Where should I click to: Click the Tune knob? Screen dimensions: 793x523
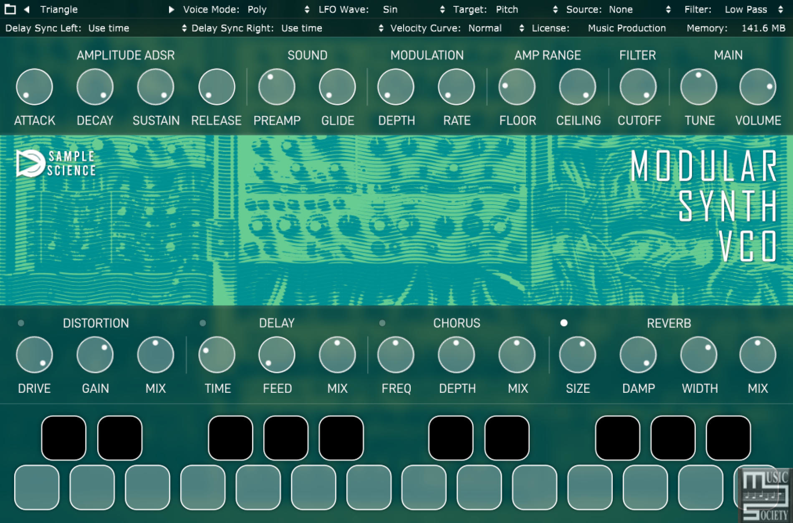(x=699, y=87)
